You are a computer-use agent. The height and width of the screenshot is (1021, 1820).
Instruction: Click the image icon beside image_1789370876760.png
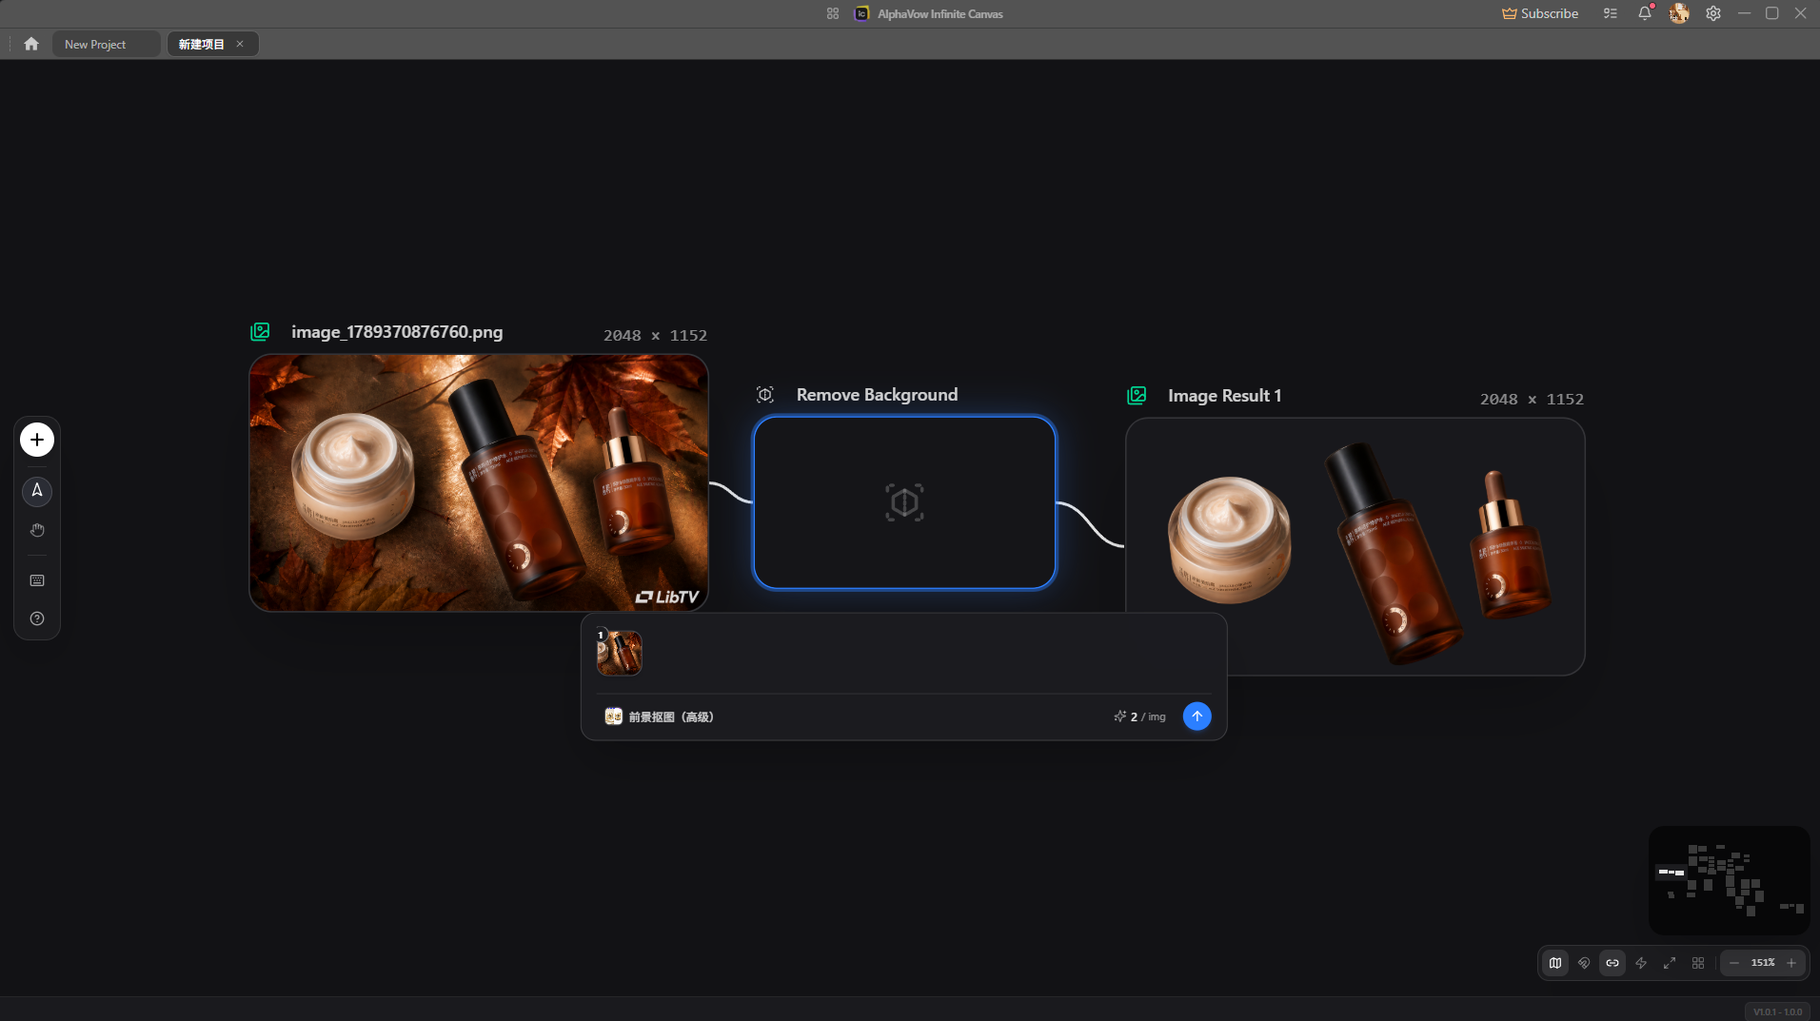[260, 331]
